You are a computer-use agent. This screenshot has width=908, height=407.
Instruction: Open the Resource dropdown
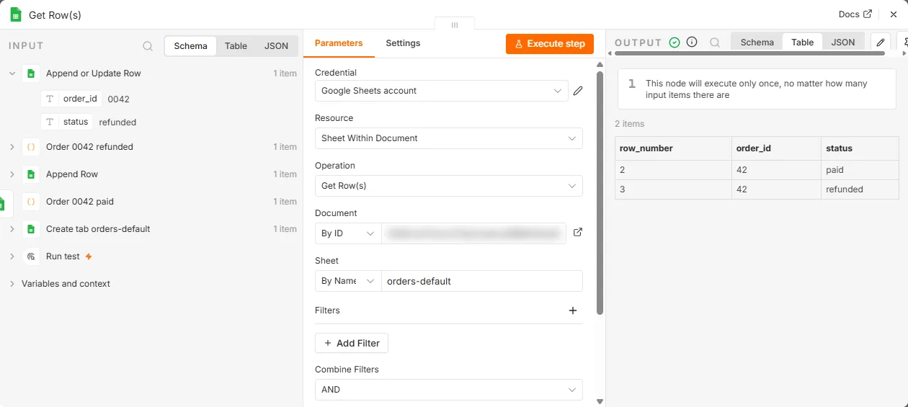pos(449,138)
